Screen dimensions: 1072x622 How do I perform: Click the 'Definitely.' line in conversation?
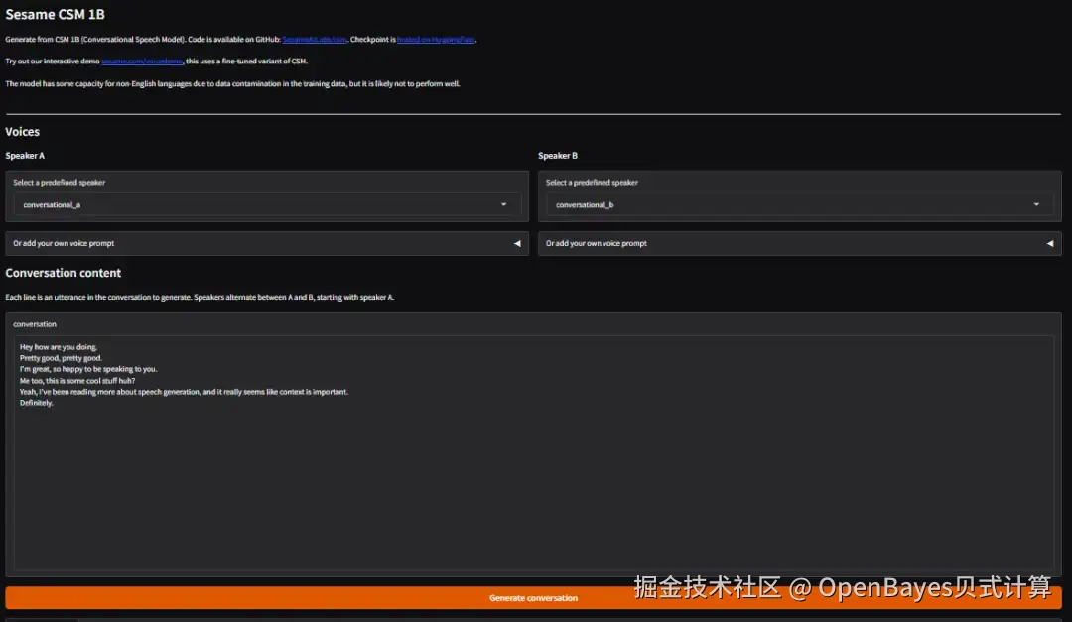point(37,403)
